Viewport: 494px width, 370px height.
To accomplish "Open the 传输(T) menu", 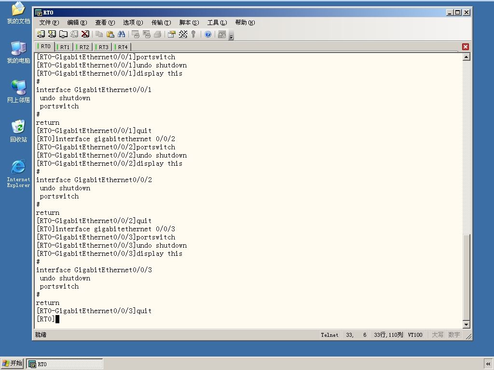I will click(x=161, y=22).
